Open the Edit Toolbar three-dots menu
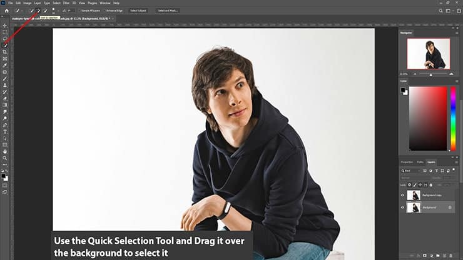This screenshot has height=260, width=463. (5, 164)
